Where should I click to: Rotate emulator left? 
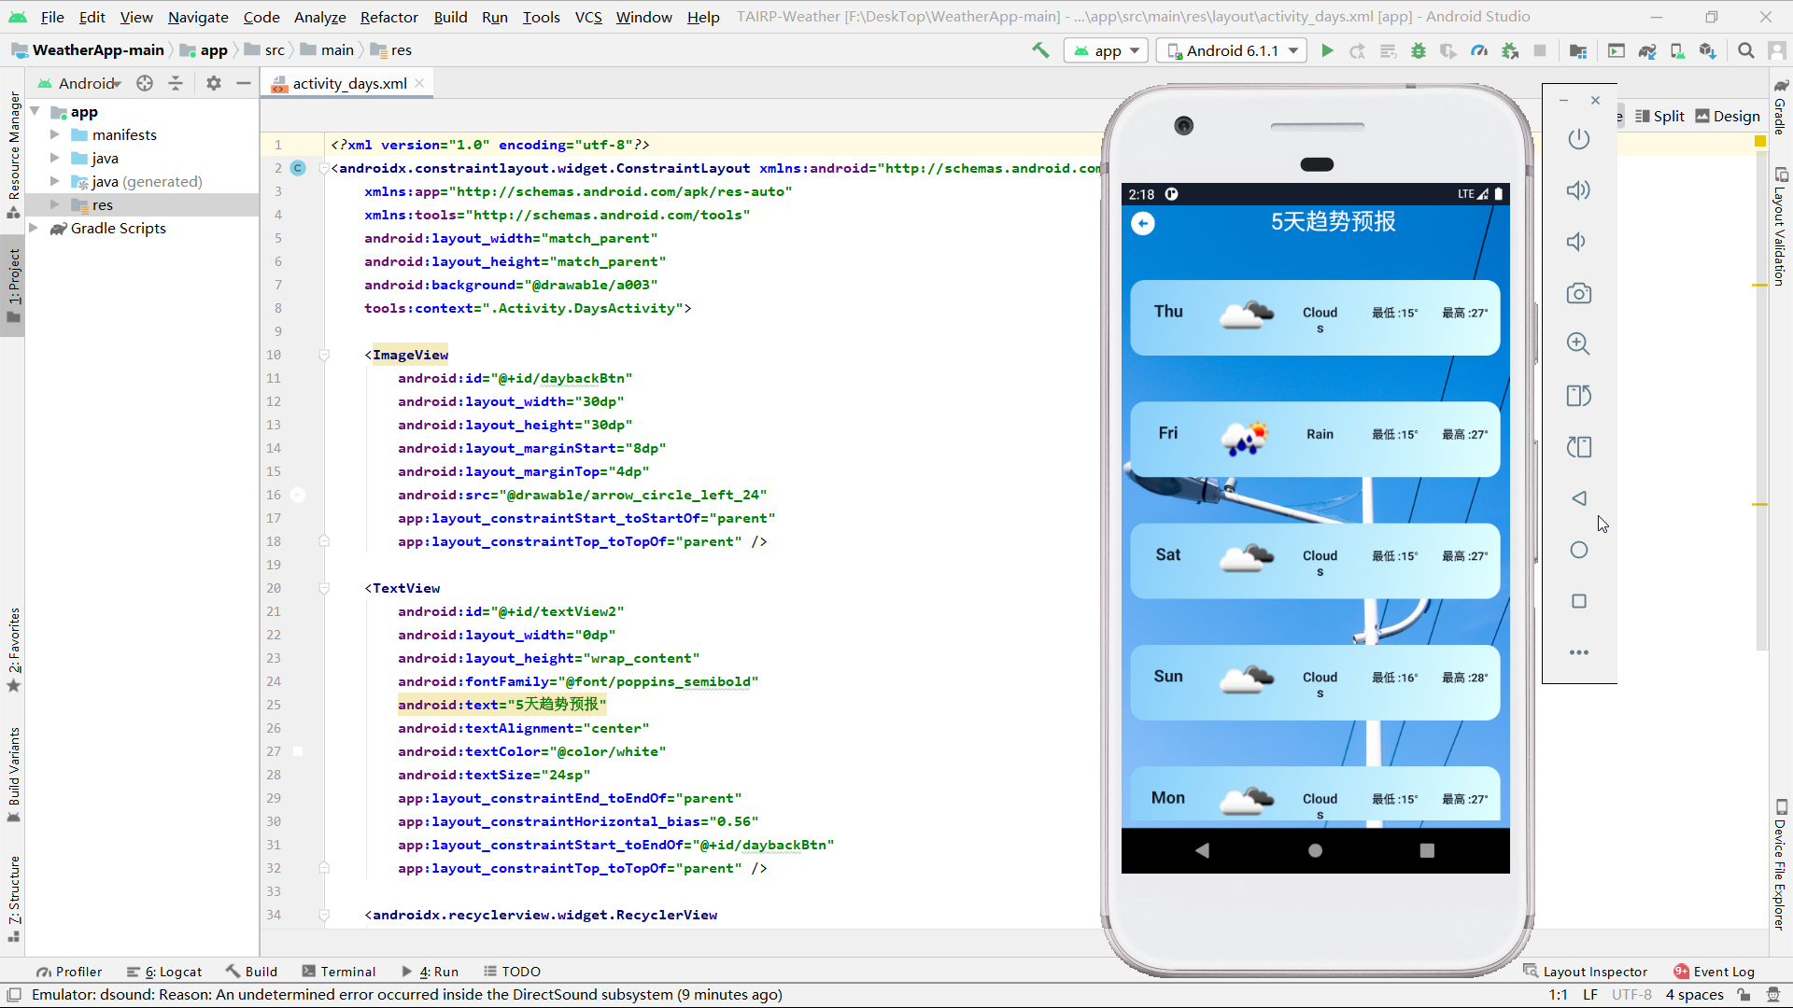pyautogui.click(x=1578, y=396)
